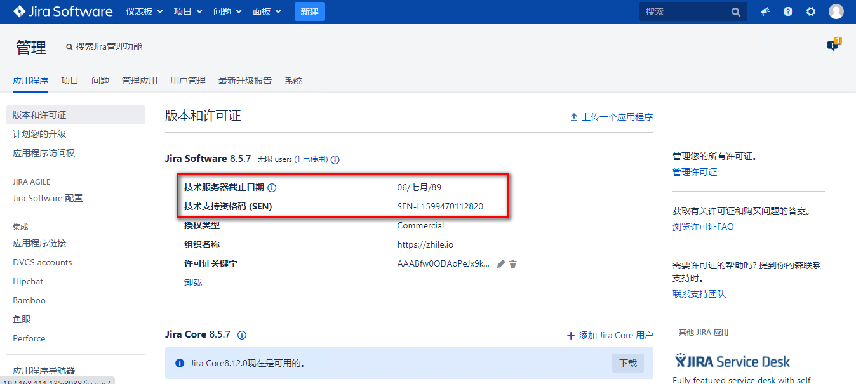Click the info icon next to 技术服务器截止日期
The height and width of the screenshot is (384, 856).
[272, 187]
